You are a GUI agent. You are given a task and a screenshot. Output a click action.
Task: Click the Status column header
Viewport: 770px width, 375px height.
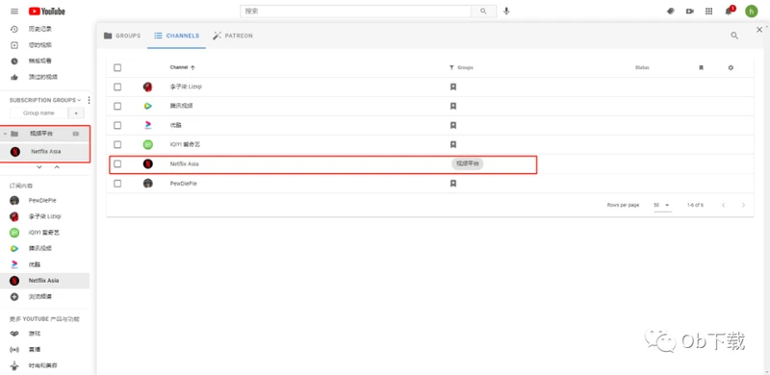point(642,67)
